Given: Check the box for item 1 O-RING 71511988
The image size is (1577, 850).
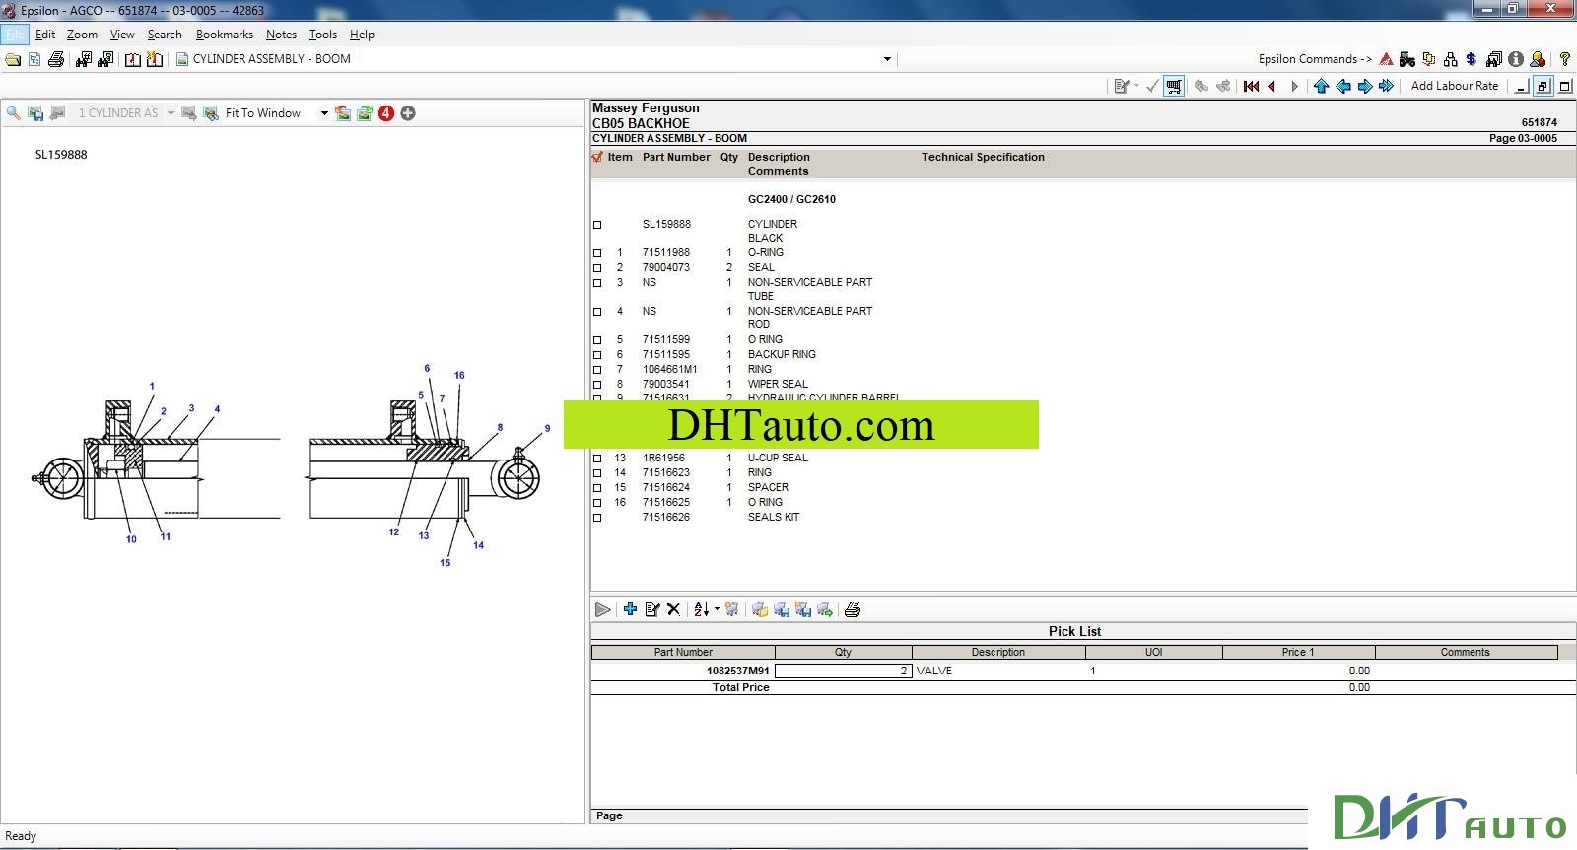Looking at the screenshot, I should pos(597,253).
